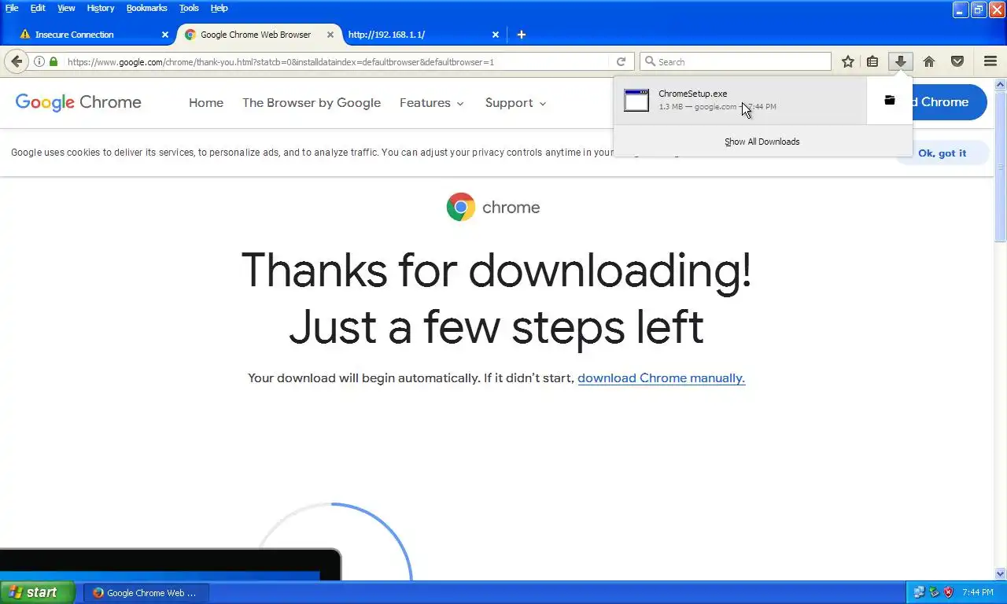Open the Bookmarks menu

(x=146, y=8)
